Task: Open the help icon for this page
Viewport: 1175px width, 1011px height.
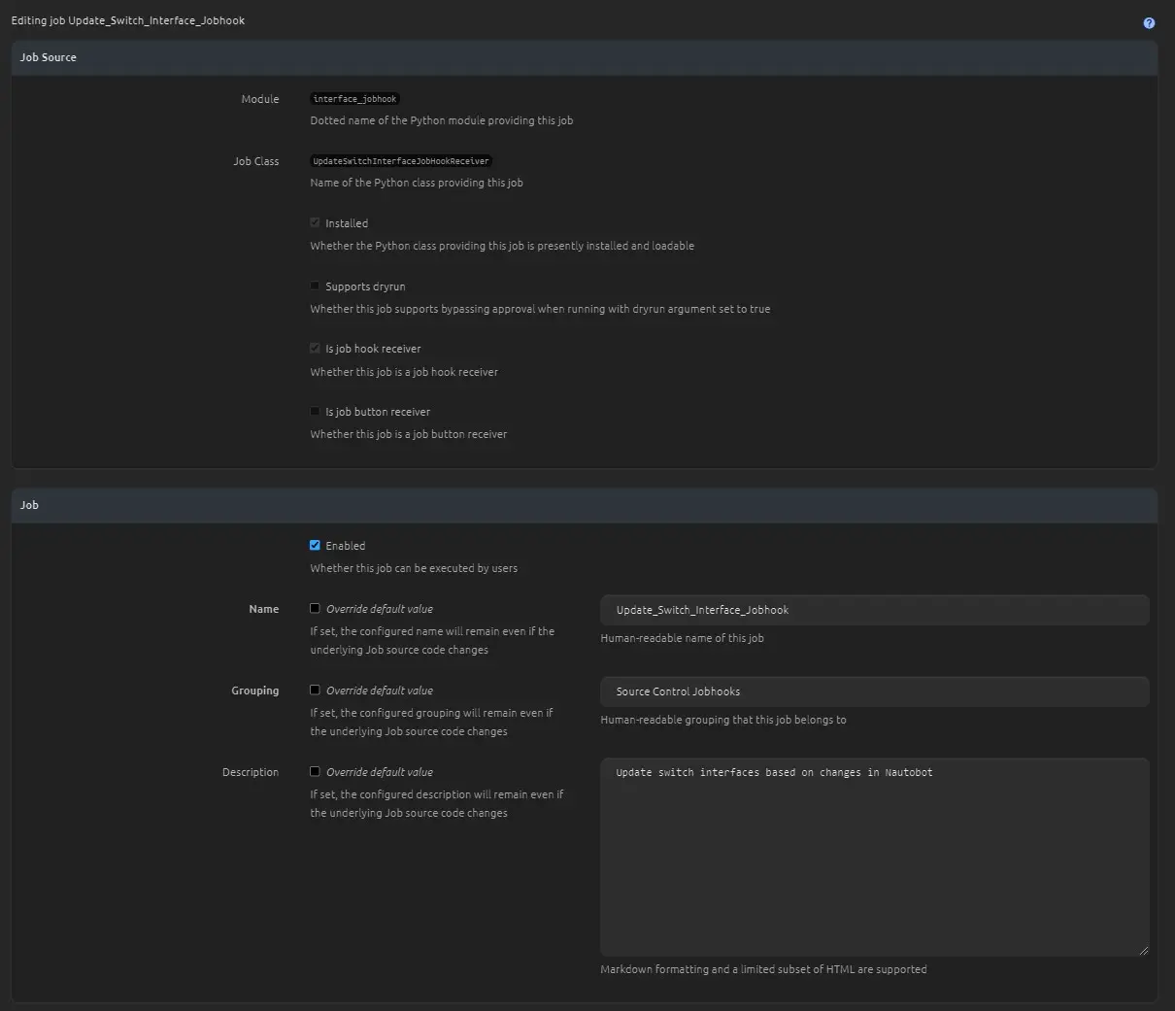Action: coord(1149,23)
